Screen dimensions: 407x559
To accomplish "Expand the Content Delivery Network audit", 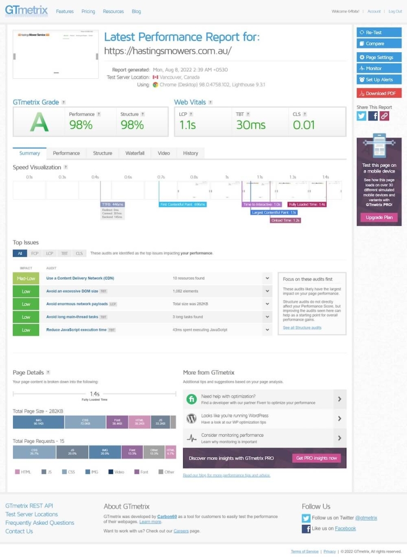I will (267, 278).
